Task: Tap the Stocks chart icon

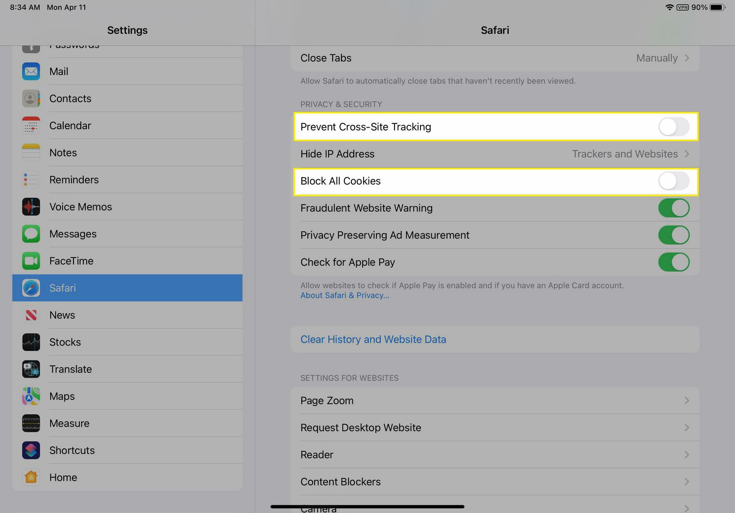Action: [x=31, y=342]
